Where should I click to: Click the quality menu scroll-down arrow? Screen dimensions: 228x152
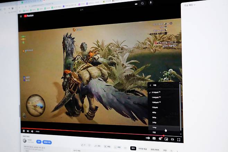(x=181, y=134)
